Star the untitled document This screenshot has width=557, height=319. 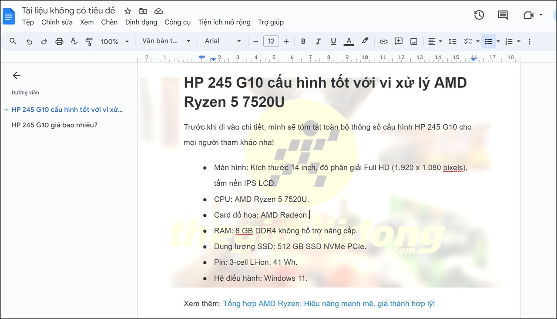click(x=128, y=11)
